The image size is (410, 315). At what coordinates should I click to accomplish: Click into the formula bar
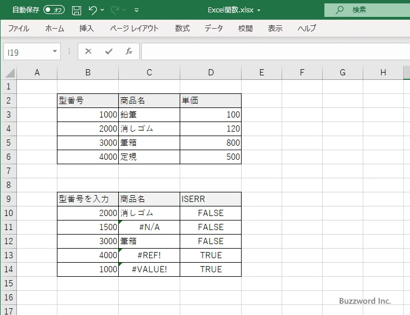(x=276, y=52)
